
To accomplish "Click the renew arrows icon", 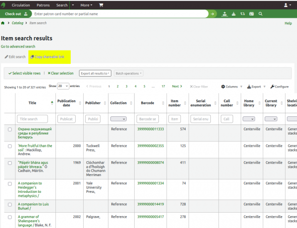I will click(x=243, y=14).
